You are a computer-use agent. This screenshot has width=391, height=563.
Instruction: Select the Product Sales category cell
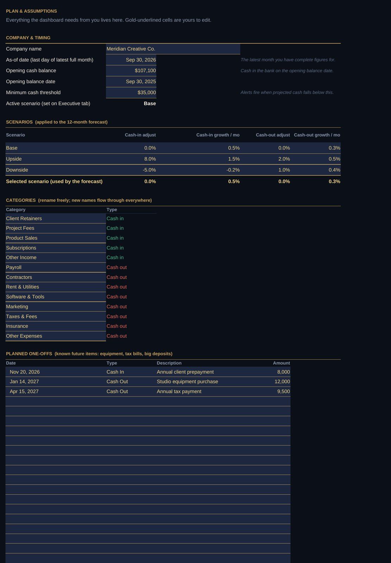pyautogui.click(x=56, y=238)
